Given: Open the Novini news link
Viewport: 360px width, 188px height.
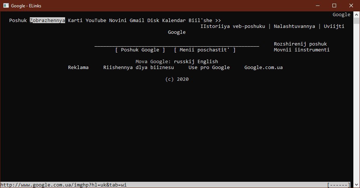Looking at the screenshot, I should [118, 21].
